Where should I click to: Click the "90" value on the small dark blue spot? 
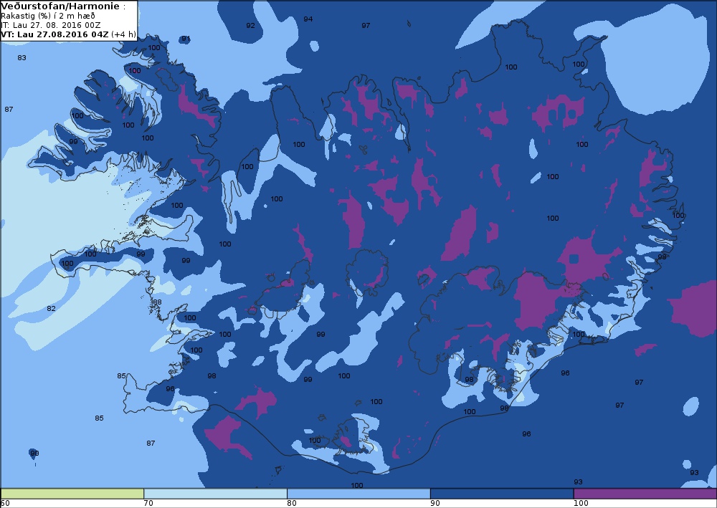[34, 453]
